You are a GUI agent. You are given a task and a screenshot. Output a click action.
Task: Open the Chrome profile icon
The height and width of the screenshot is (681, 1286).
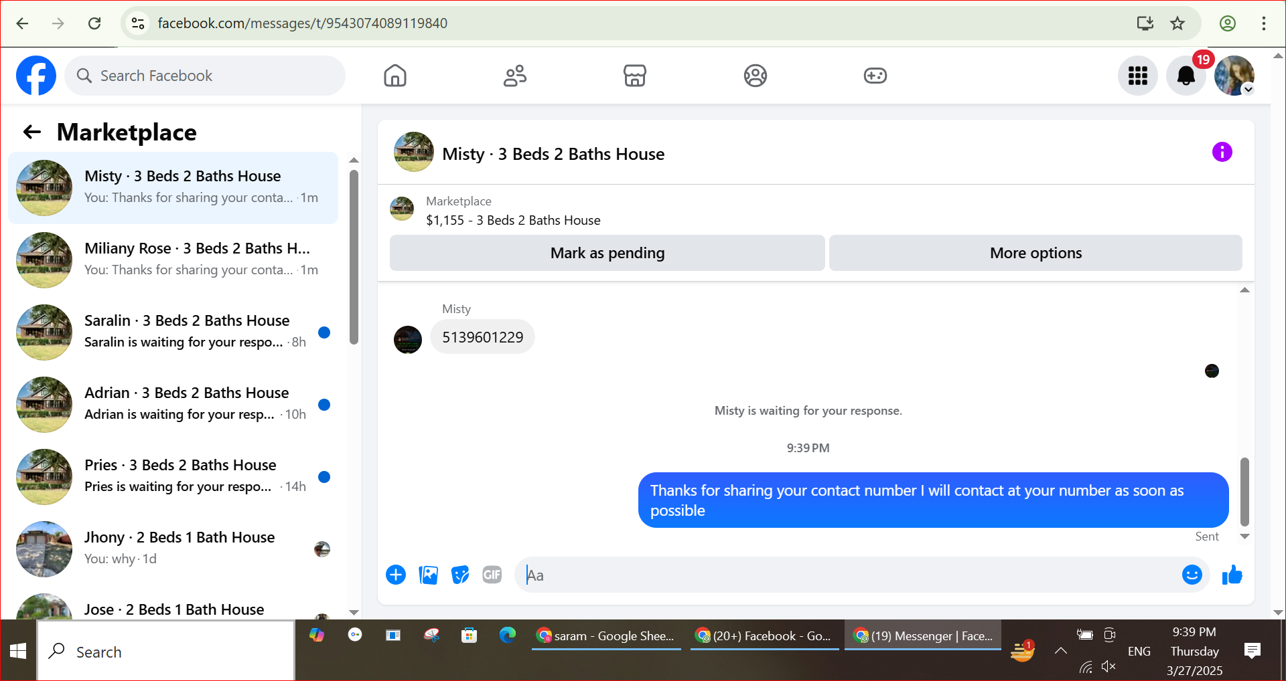click(x=1228, y=23)
